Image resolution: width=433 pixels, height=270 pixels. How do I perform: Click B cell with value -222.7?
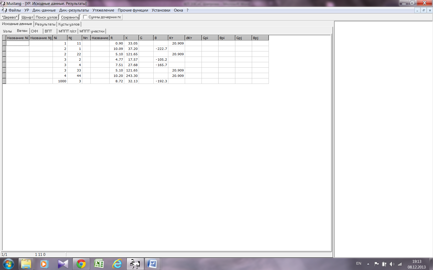click(x=161, y=49)
